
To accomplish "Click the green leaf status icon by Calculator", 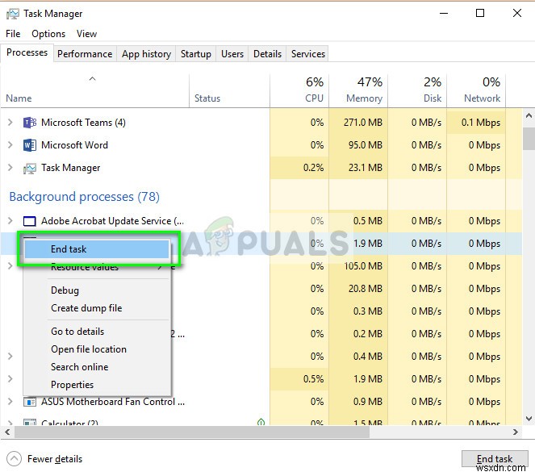I will [x=261, y=422].
